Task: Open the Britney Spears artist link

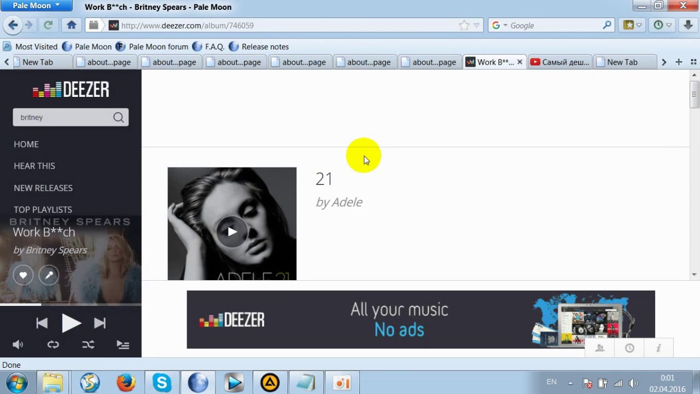Action: pos(56,250)
